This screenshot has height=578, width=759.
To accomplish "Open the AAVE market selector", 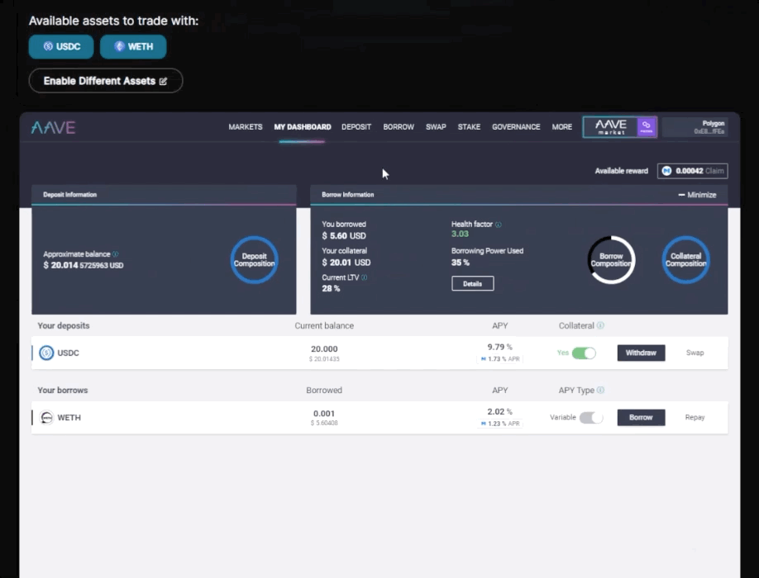I will point(619,127).
